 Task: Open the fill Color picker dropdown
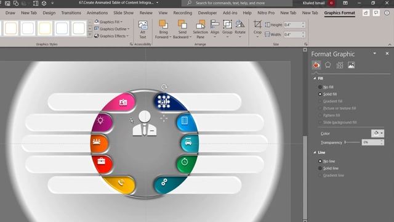377,133
